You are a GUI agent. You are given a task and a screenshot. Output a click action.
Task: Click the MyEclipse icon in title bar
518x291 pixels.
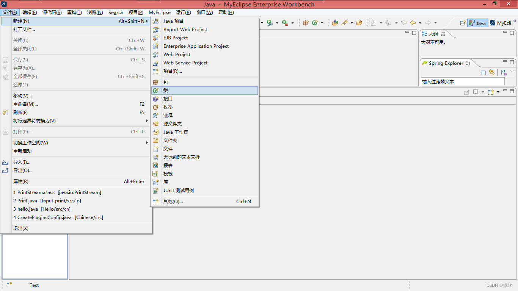4,4
